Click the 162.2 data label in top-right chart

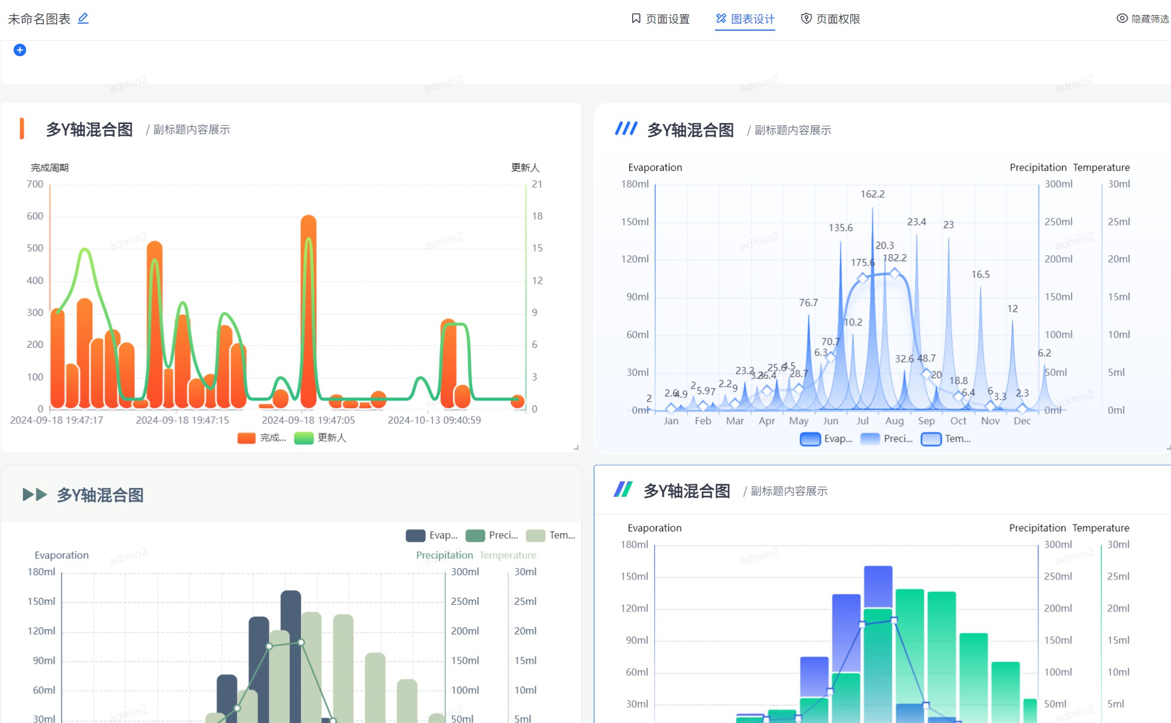pyautogui.click(x=872, y=194)
